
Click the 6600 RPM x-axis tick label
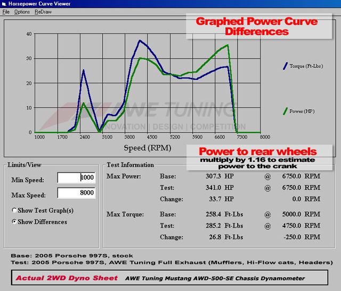coord(220,137)
